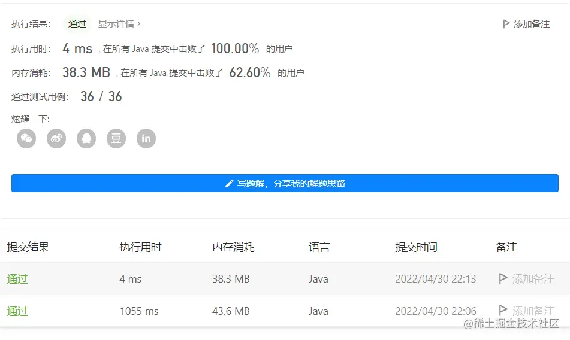
Task: Click Java in the 22:06 row
Action: point(318,311)
